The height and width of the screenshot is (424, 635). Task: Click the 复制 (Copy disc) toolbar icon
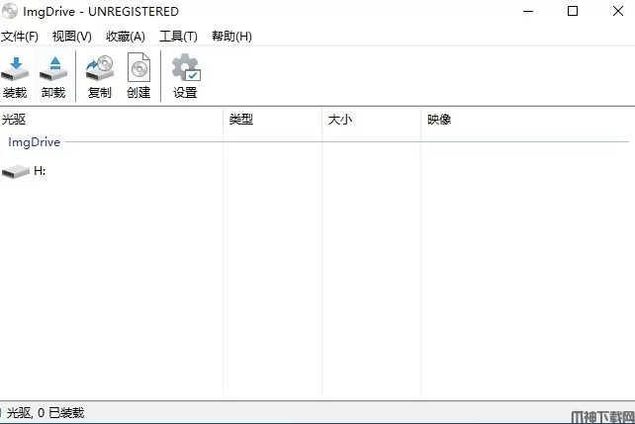click(x=100, y=77)
